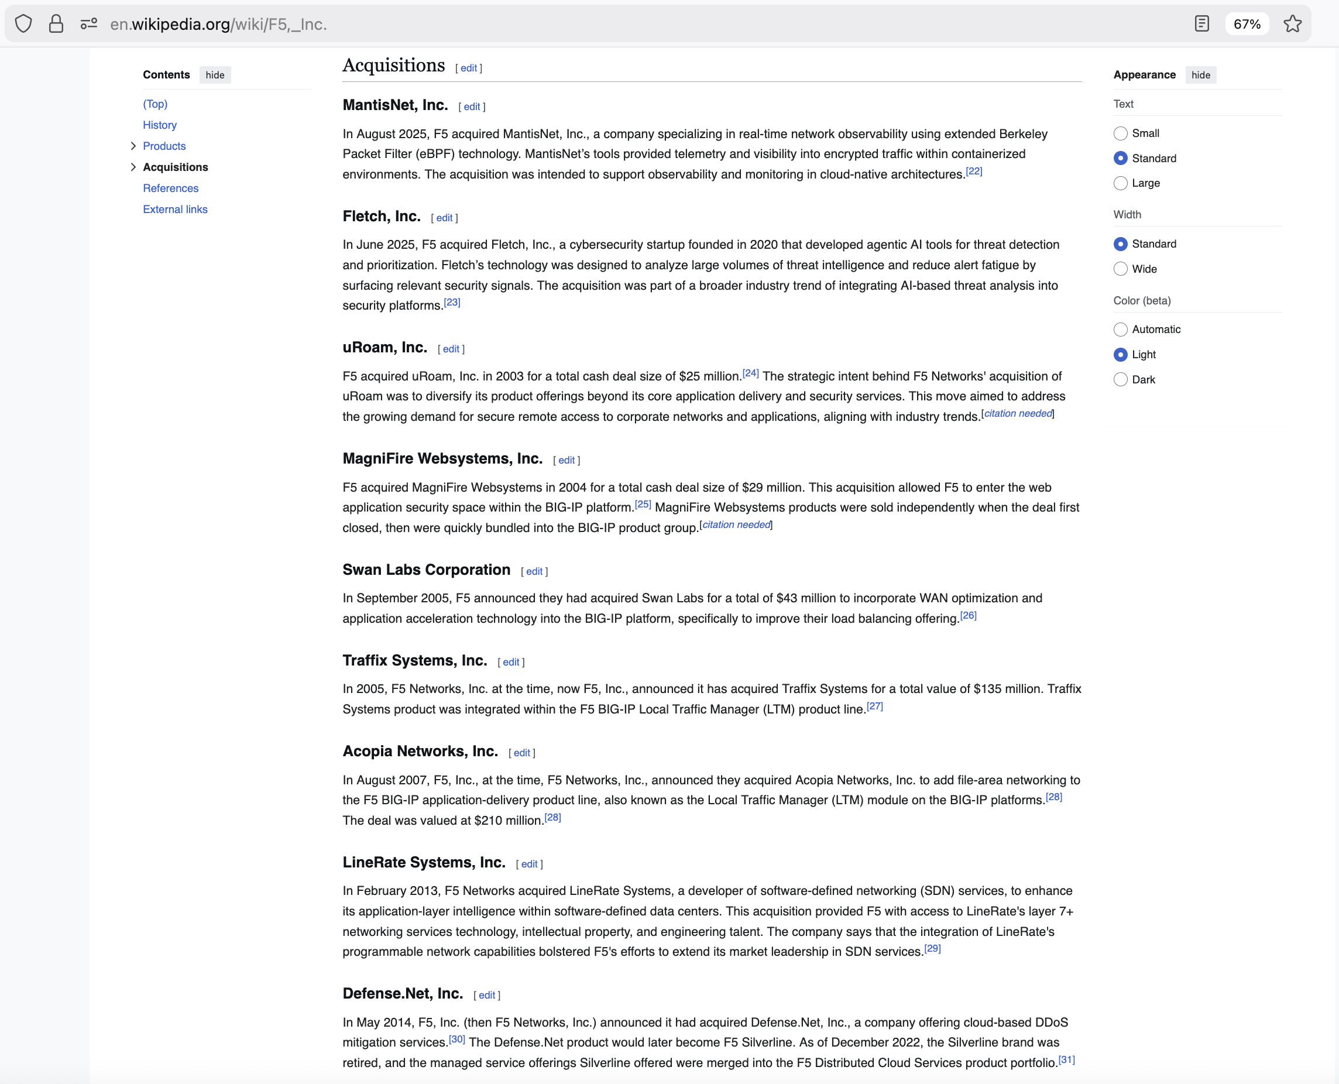
Task: Open citation reference [22]
Action: click(x=974, y=171)
